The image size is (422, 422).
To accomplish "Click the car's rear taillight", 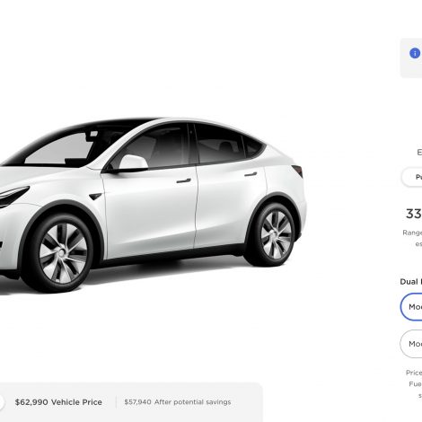I will (x=298, y=171).
